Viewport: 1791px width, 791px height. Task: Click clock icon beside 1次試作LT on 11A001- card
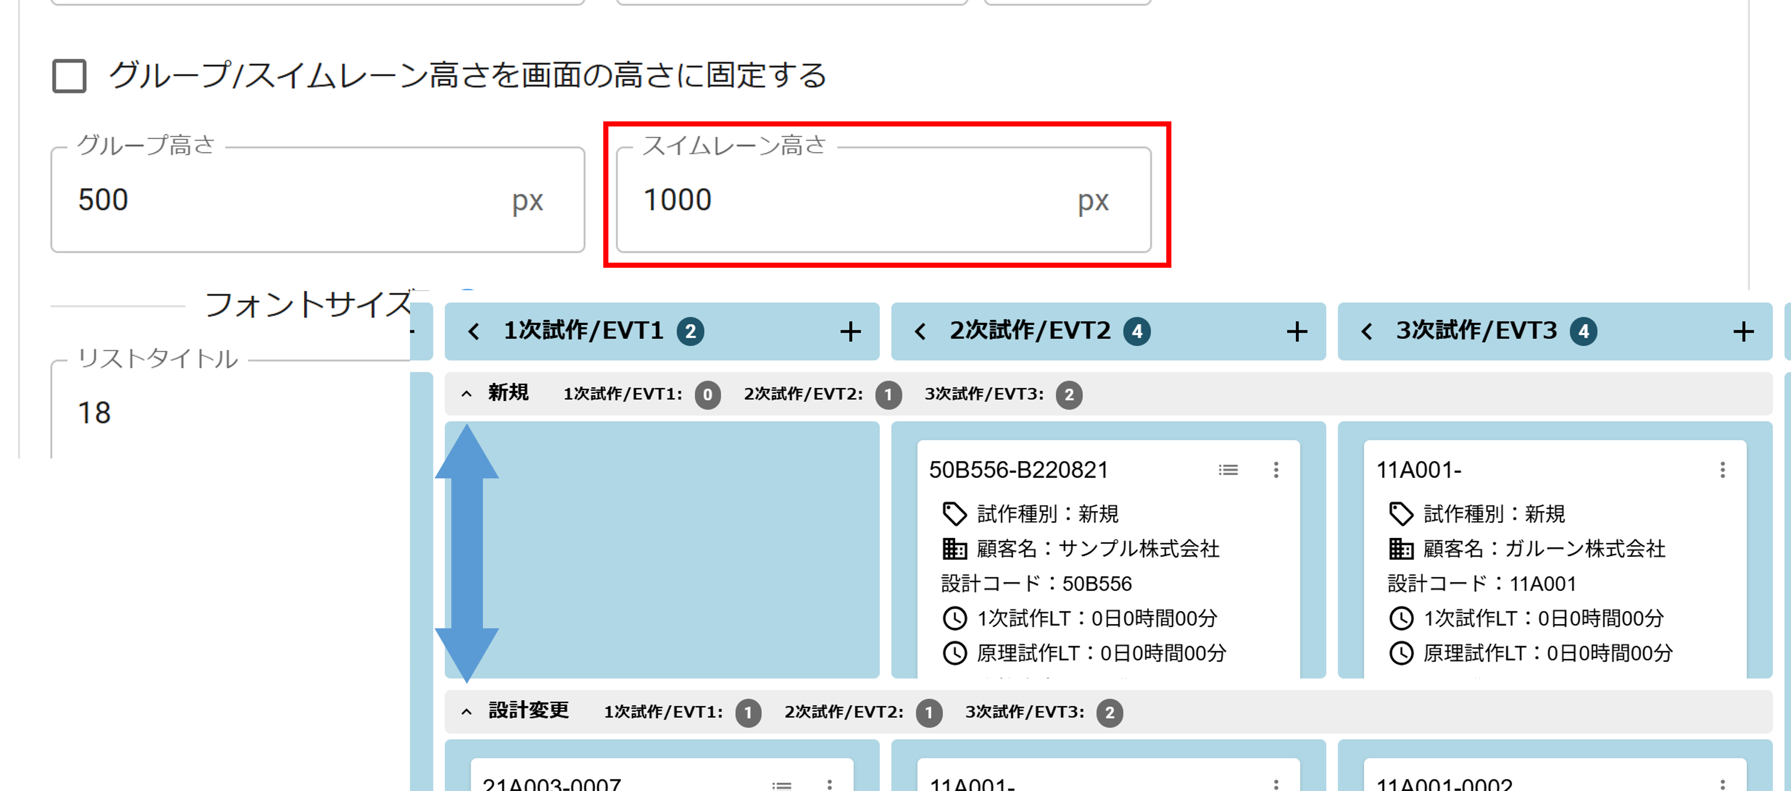point(1401,618)
